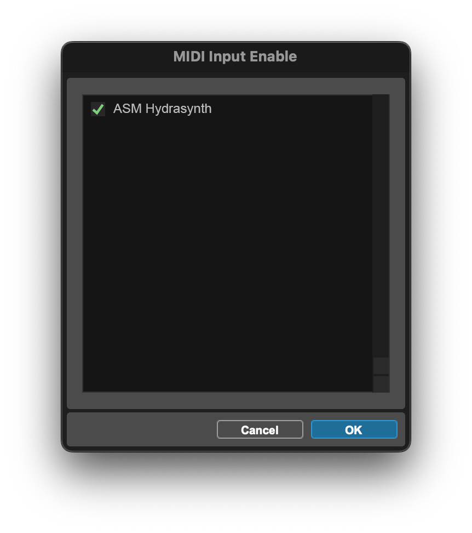Click the MIDI Input Enable title bar
Viewport: 472px width, 533px height.
236,57
